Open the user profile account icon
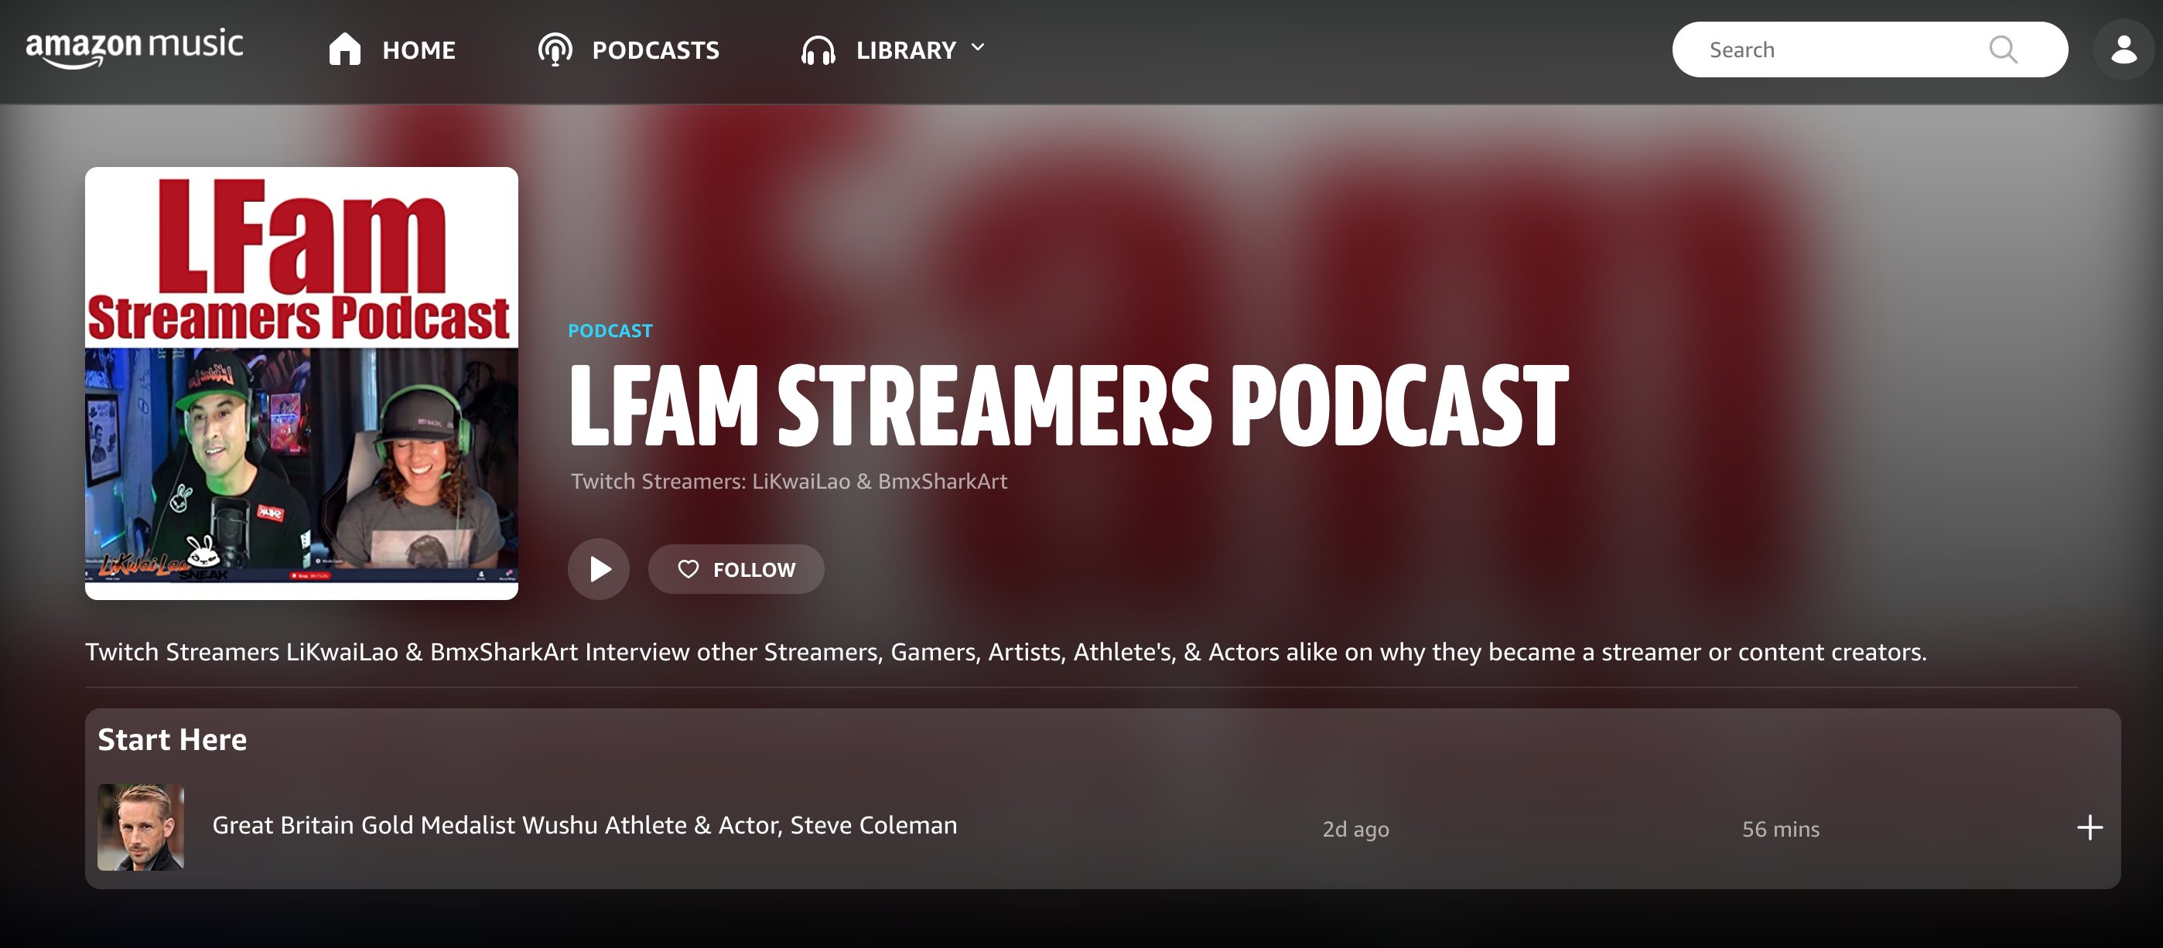 point(2124,49)
